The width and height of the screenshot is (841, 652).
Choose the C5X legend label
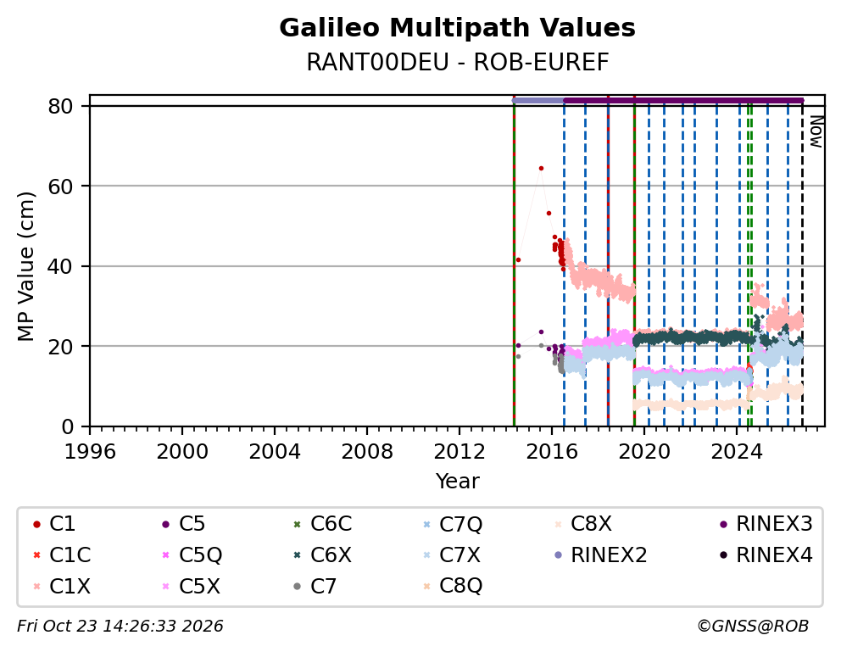click(199, 586)
